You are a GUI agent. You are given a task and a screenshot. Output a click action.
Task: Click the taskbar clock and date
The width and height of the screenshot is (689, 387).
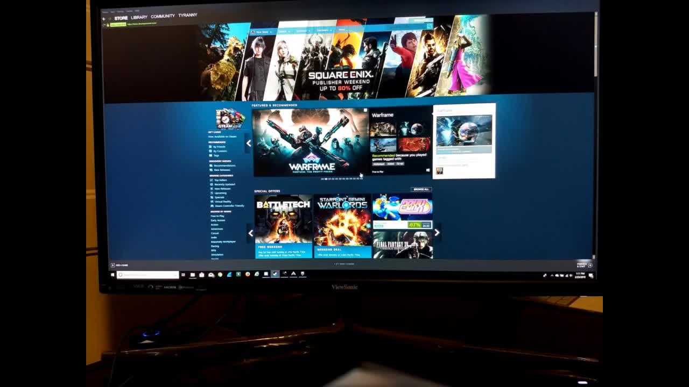[580, 275]
